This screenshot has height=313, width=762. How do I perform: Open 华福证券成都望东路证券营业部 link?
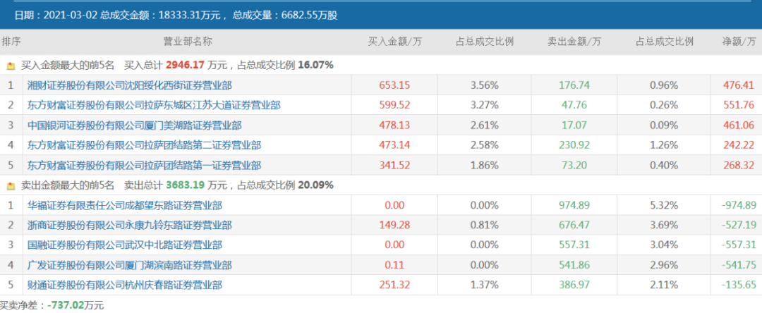[125, 206]
